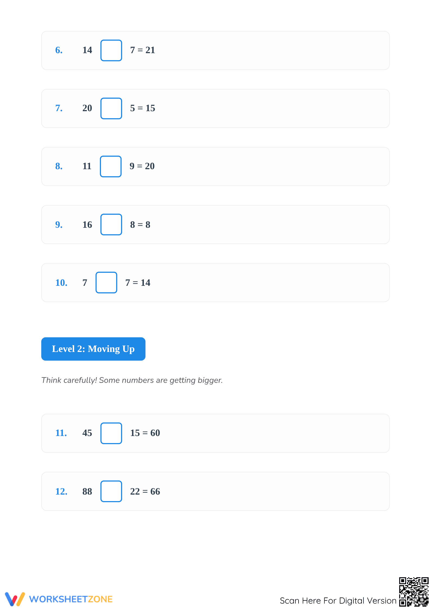Open the WORKSHEETZONE brand text link
This screenshot has height=609, width=431.
71,599
